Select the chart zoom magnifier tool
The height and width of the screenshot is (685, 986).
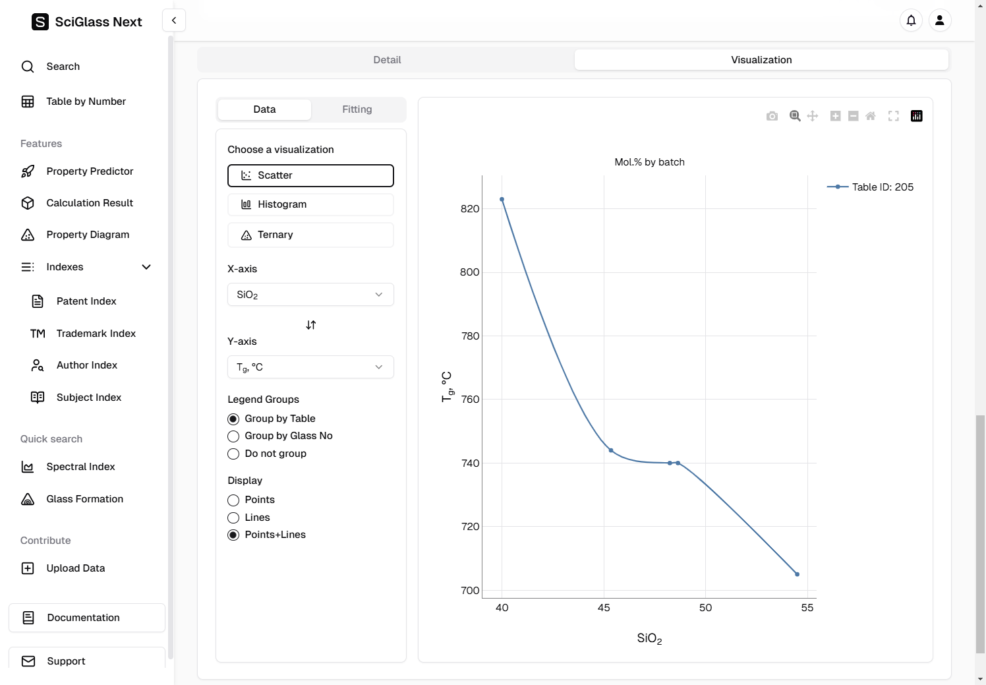point(795,116)
